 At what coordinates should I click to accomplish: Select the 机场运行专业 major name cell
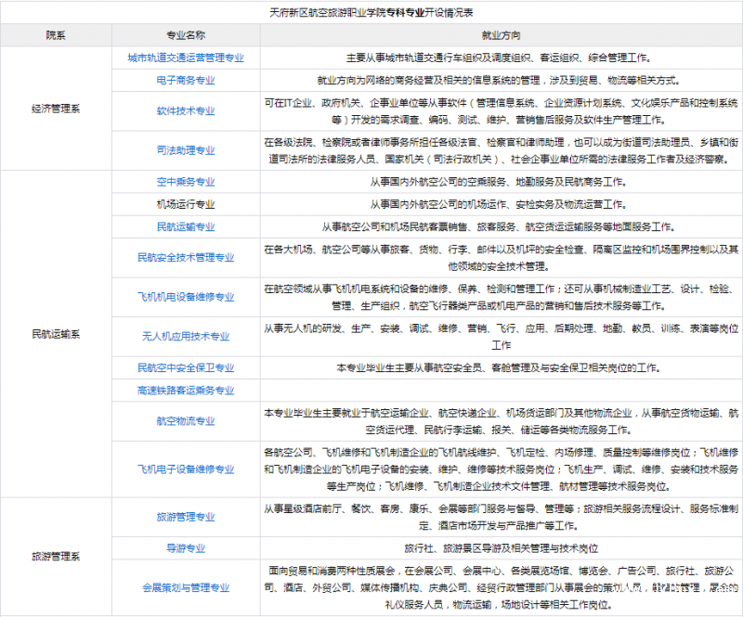(186, 204)
